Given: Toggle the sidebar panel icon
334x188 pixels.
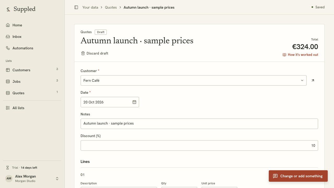Looking at the screenshot, I should [x=76, y=7].
